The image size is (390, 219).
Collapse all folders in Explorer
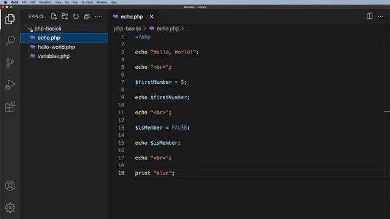[x=87, y=16]
